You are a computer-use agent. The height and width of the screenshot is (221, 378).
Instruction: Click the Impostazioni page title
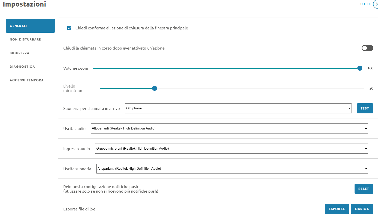pyautogui.click(x=24, y=4)
